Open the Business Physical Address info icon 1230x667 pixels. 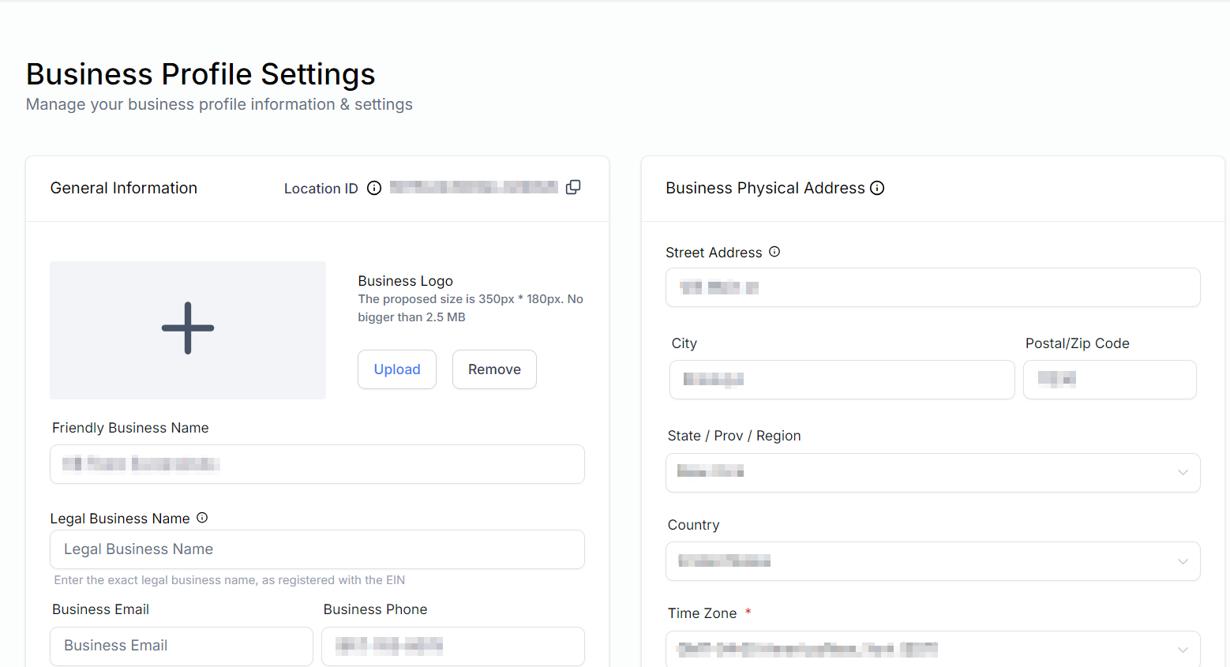877,187
